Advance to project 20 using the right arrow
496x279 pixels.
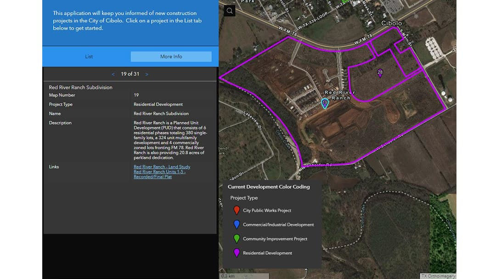point(147,74)
